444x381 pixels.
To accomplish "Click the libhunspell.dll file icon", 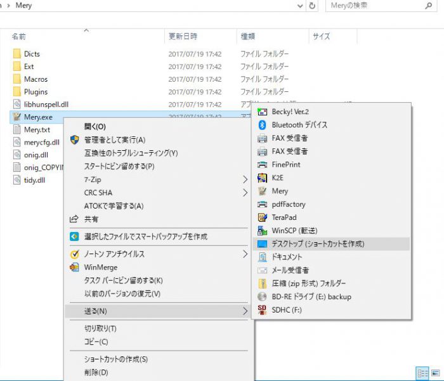I will tap(17, 105).
